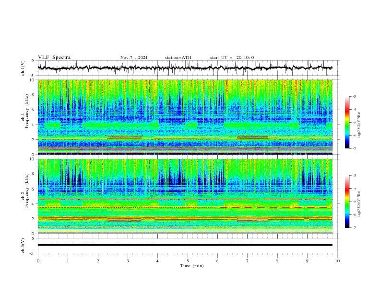Click the "-5" label on ch.1 color bar

coord(354,123)
